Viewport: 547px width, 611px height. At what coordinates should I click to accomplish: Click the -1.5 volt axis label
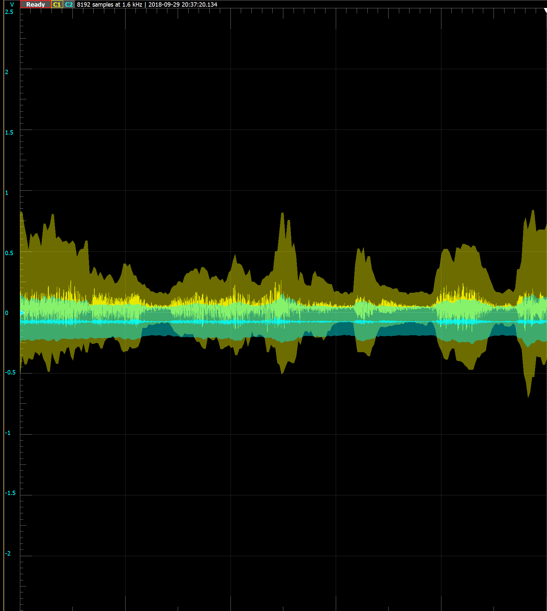10,493
